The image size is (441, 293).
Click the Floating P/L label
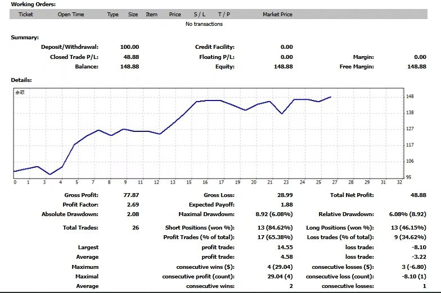[x=217, y=57]
